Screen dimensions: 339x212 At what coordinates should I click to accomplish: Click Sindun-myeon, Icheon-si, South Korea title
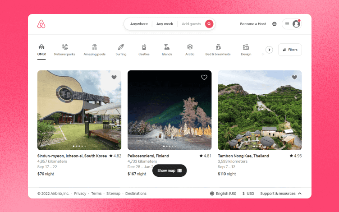[72, 156]
